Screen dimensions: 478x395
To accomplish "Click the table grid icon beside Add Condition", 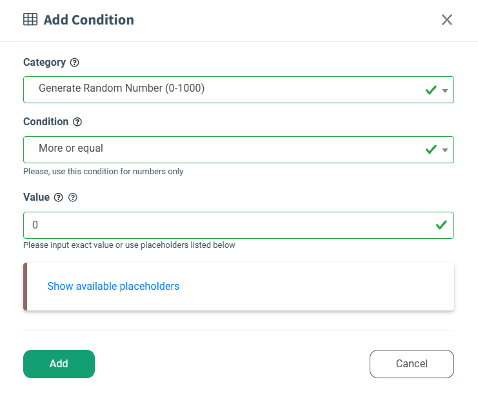I will [x=30, y=19].
